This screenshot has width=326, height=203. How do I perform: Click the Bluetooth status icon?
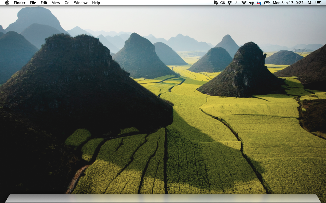[x=236, y=3]
